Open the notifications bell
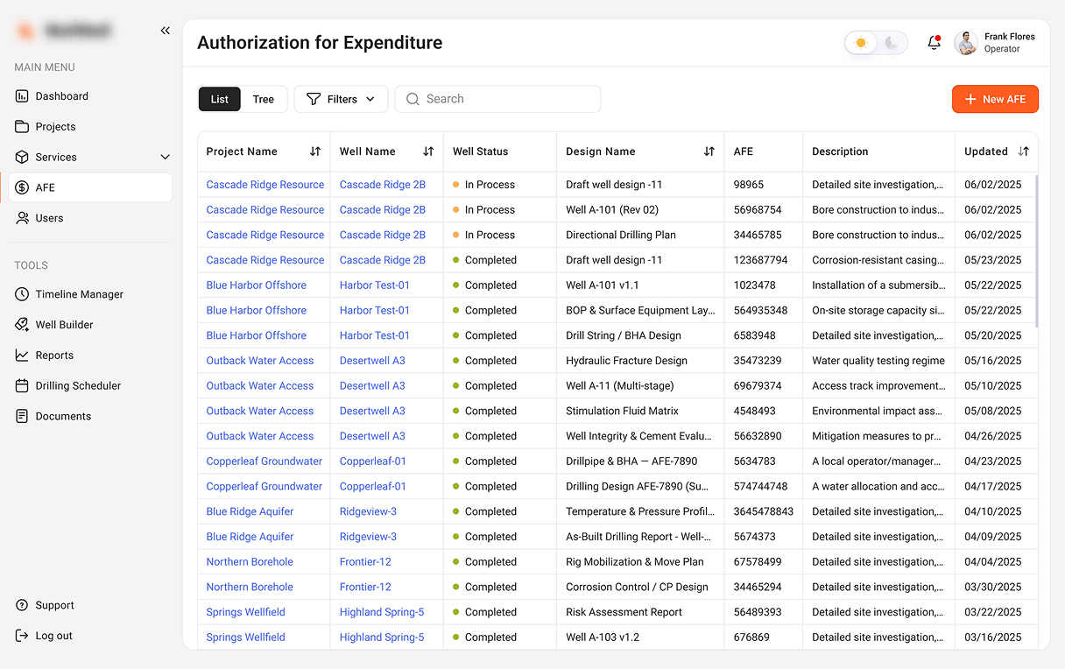Image resolution: width=1065 pixels, height=669 pixels. [x=934, y=43]
